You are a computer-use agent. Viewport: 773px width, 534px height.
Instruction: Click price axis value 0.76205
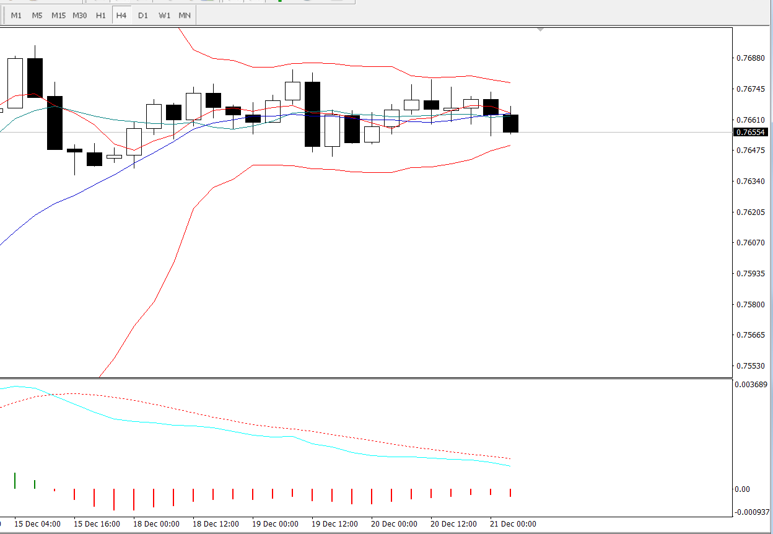coord(750,212)
